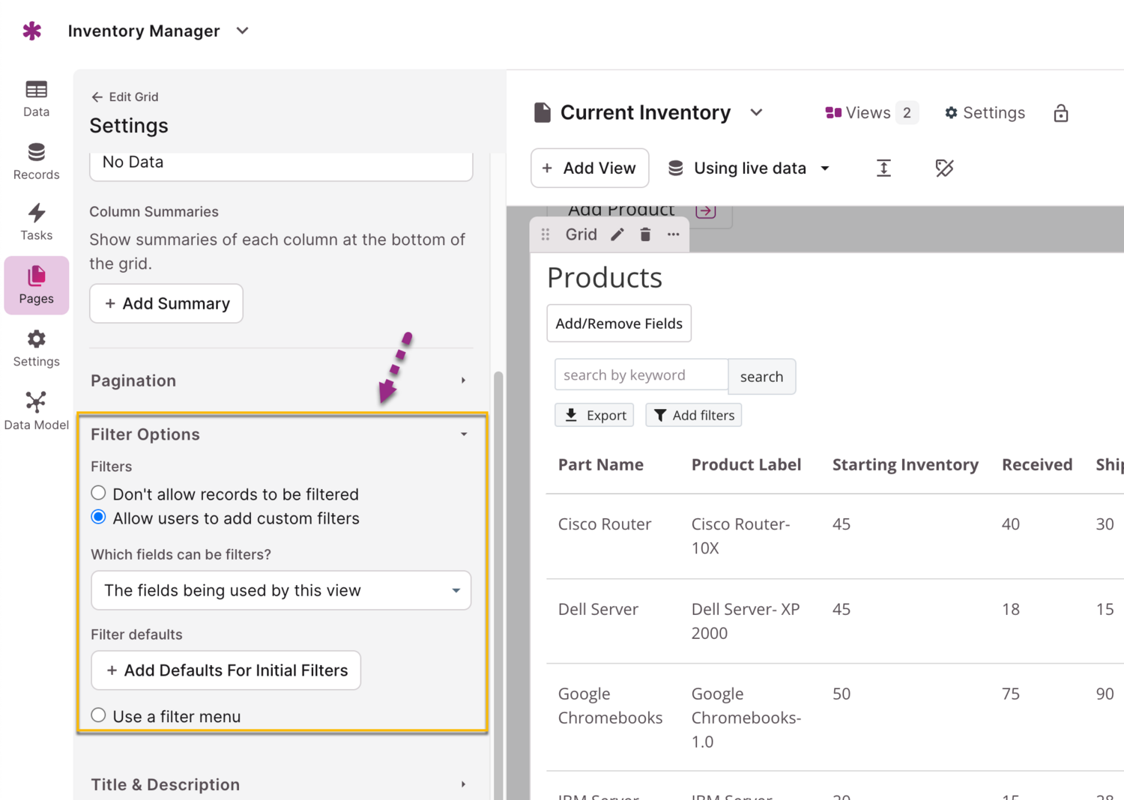Click the tag edit icon in toolbar
Image resolution: width=1124 pixels, height=800 pixels.
tap(944, 168)
